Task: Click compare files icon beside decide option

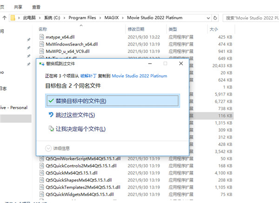Action: pos(51,129)
